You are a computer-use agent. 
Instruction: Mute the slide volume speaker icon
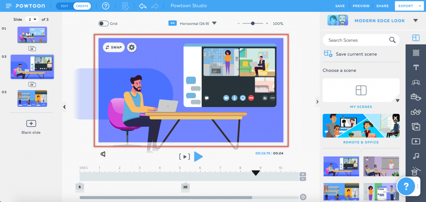click(x=103, y=154)
